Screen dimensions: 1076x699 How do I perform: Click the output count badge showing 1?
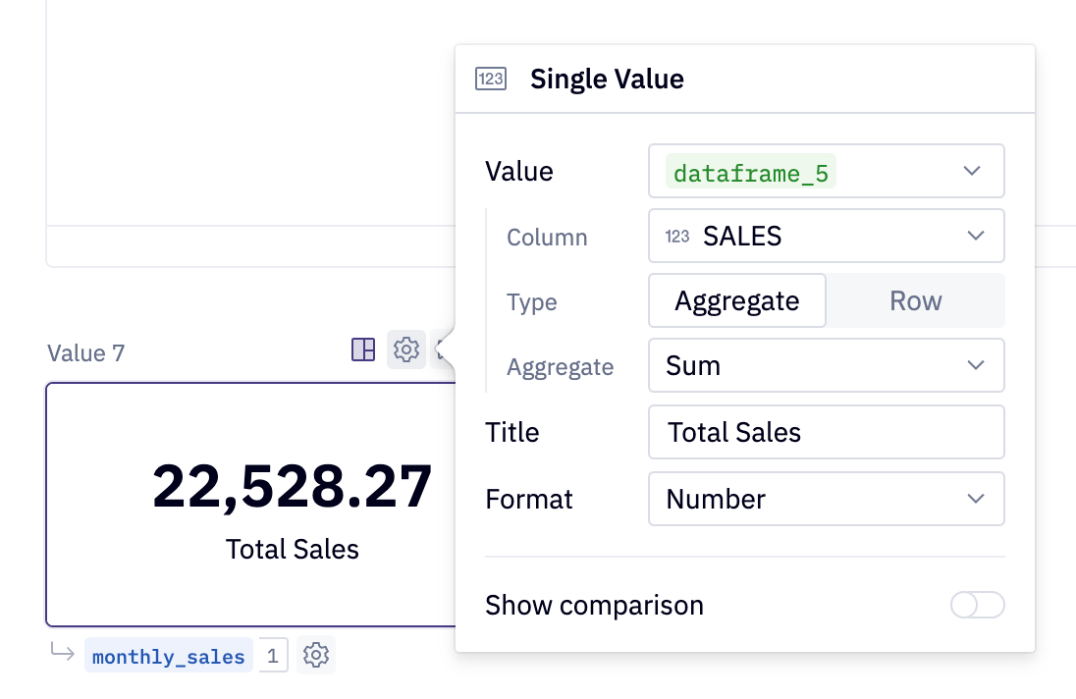tap(274, 656)
